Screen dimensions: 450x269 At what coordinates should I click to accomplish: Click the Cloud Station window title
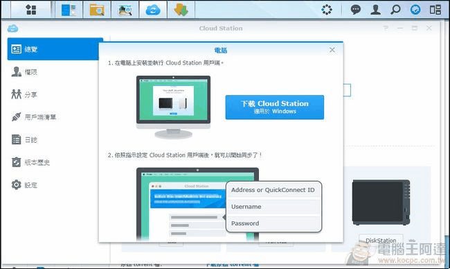click(221, 28)
